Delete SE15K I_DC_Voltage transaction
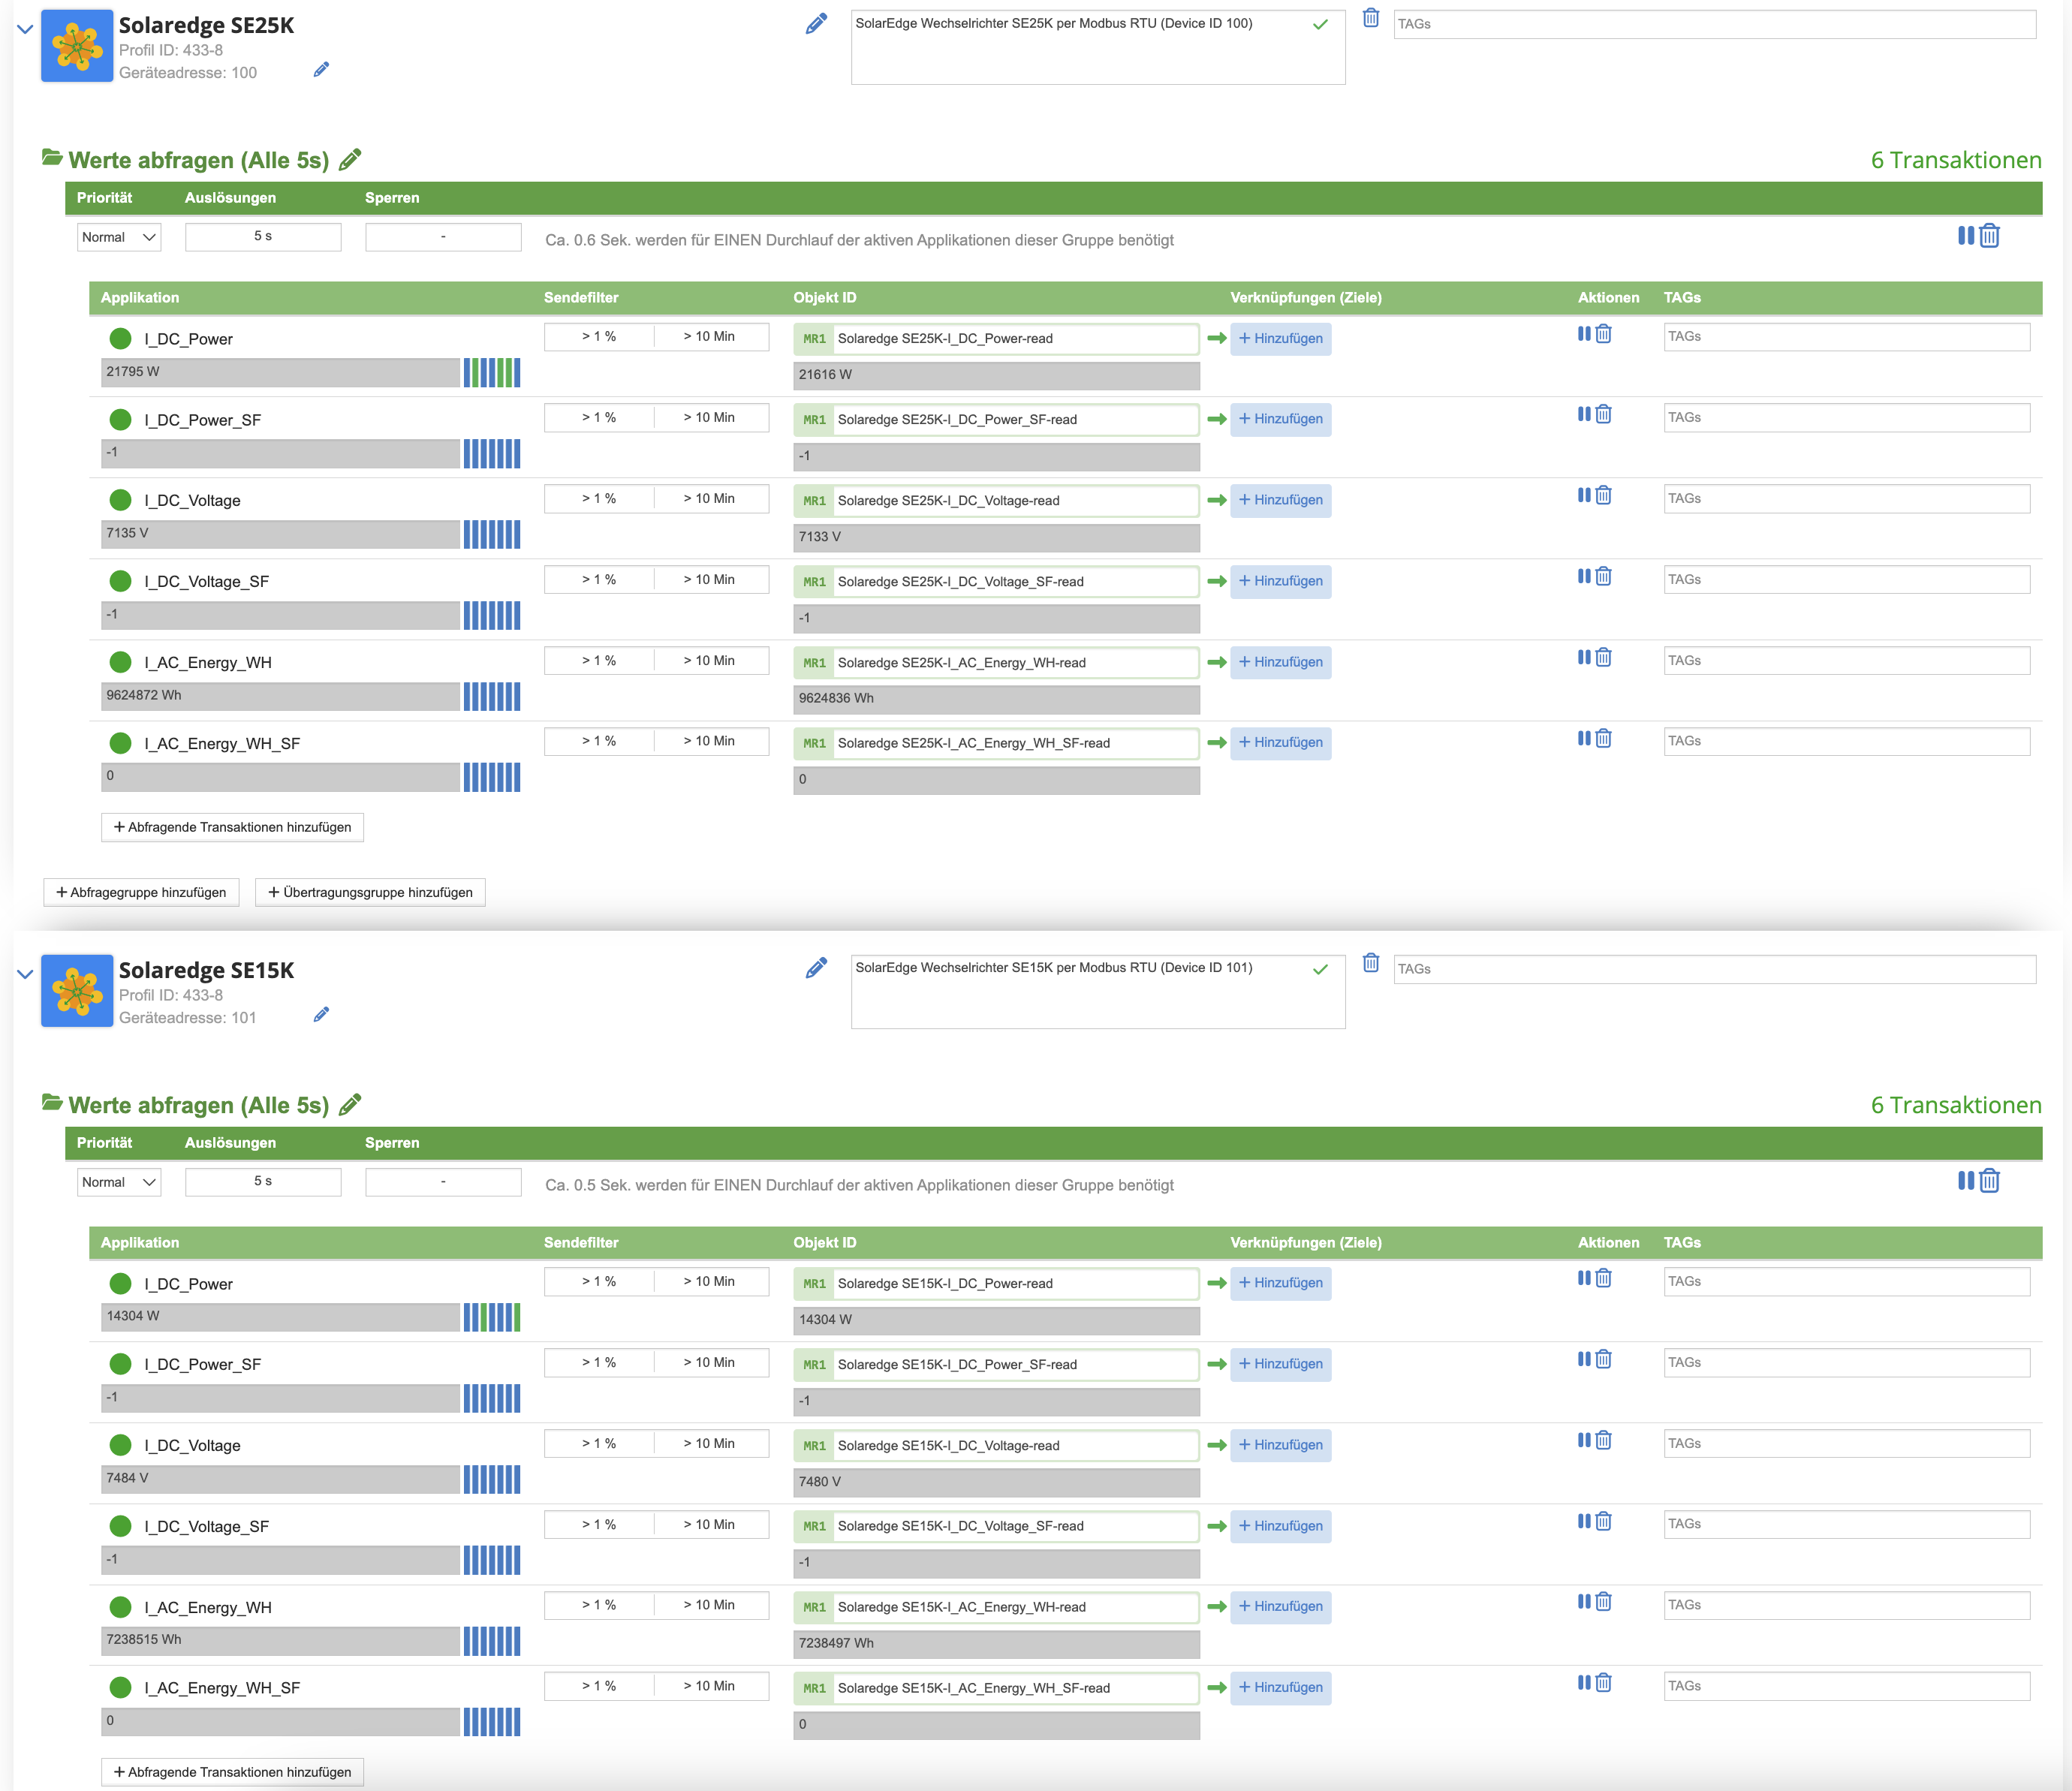The image size is (2072, 1791). pyautogui.click(x=1604, y=1440)
